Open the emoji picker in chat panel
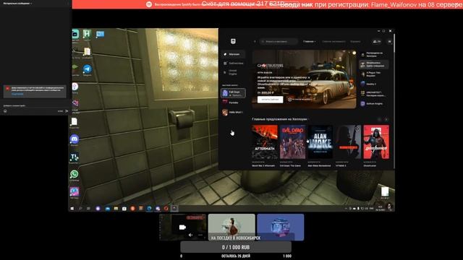This screenshot has height=260, width=463. 5,111
